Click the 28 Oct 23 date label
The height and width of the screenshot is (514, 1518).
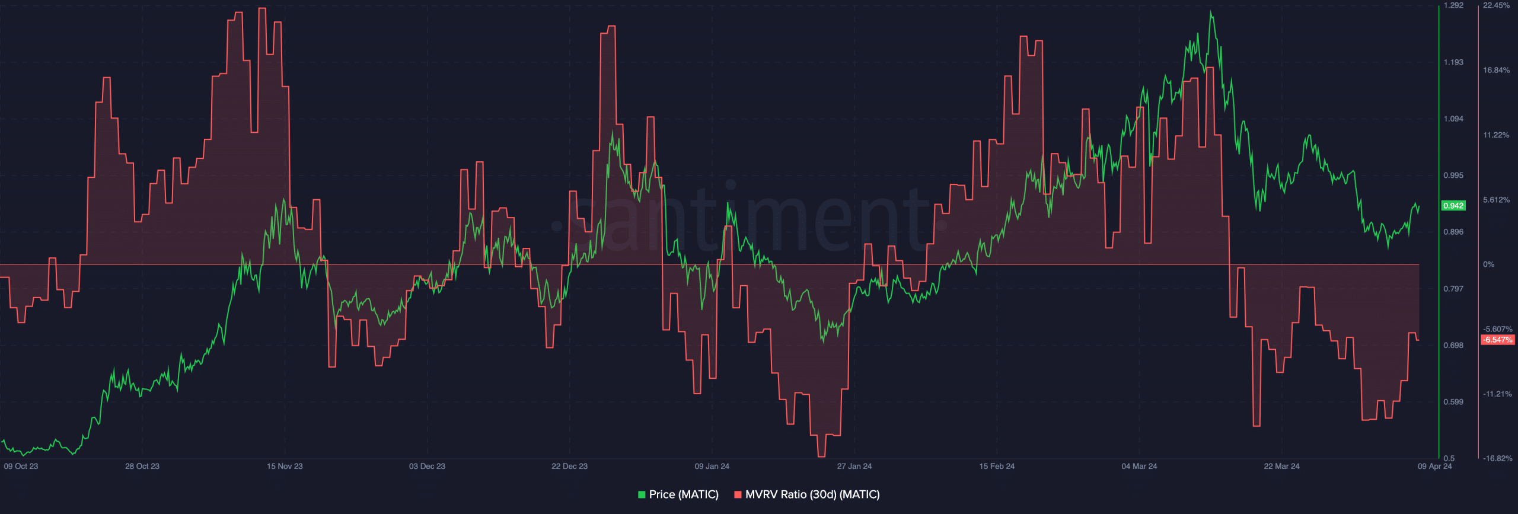[x=142, y=466]
